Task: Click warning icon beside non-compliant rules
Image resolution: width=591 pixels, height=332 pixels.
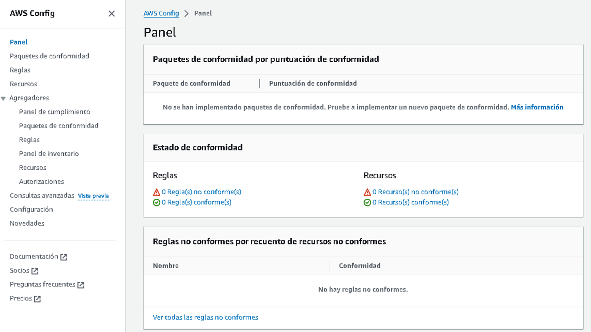Action: (x=156, y=192)
